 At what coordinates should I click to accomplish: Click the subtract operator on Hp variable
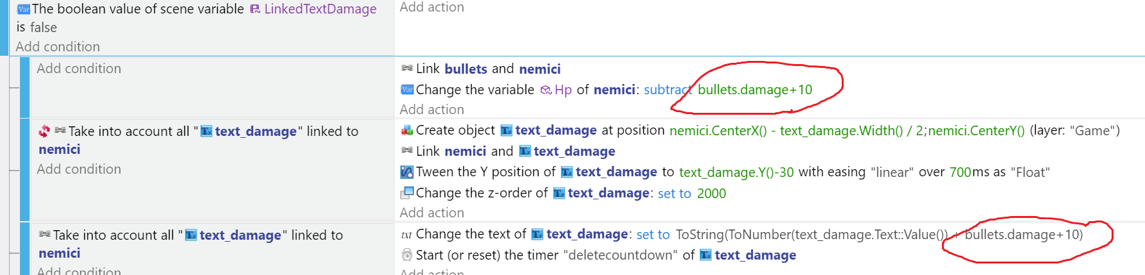click(668, 90)
